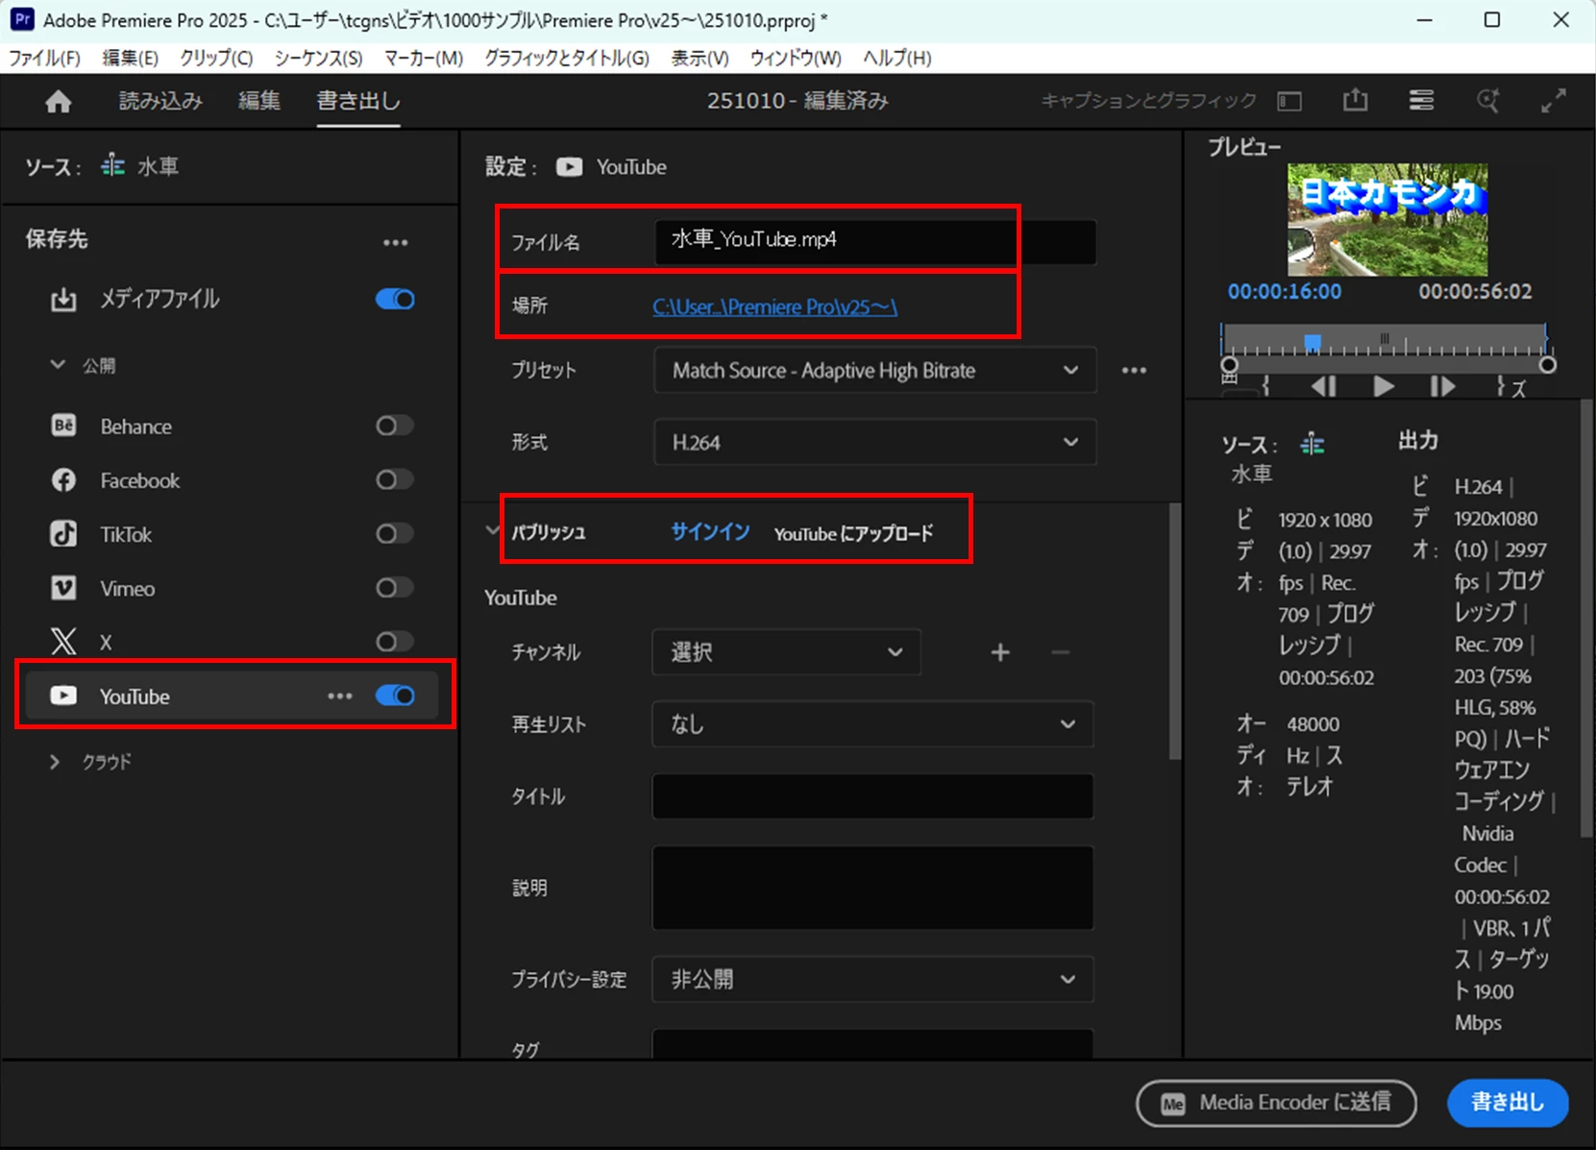The image size is (1596, 1150).
Task: Open the 再生リスト dropdown
Action: (x=872, y=724)
